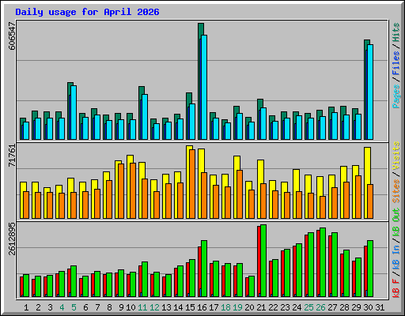Click the 'Pages' legend label
This screenshot has height=316, width=405.
(x=396, y=96)
